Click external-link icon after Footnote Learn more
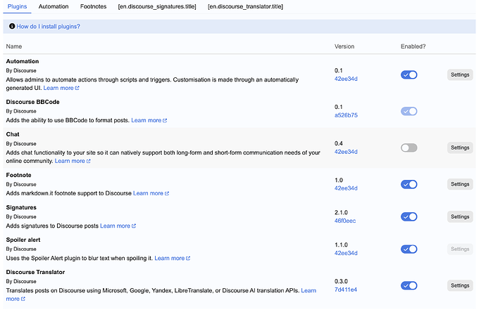Screen dimensions: 486x312 (x=167, y=193)
